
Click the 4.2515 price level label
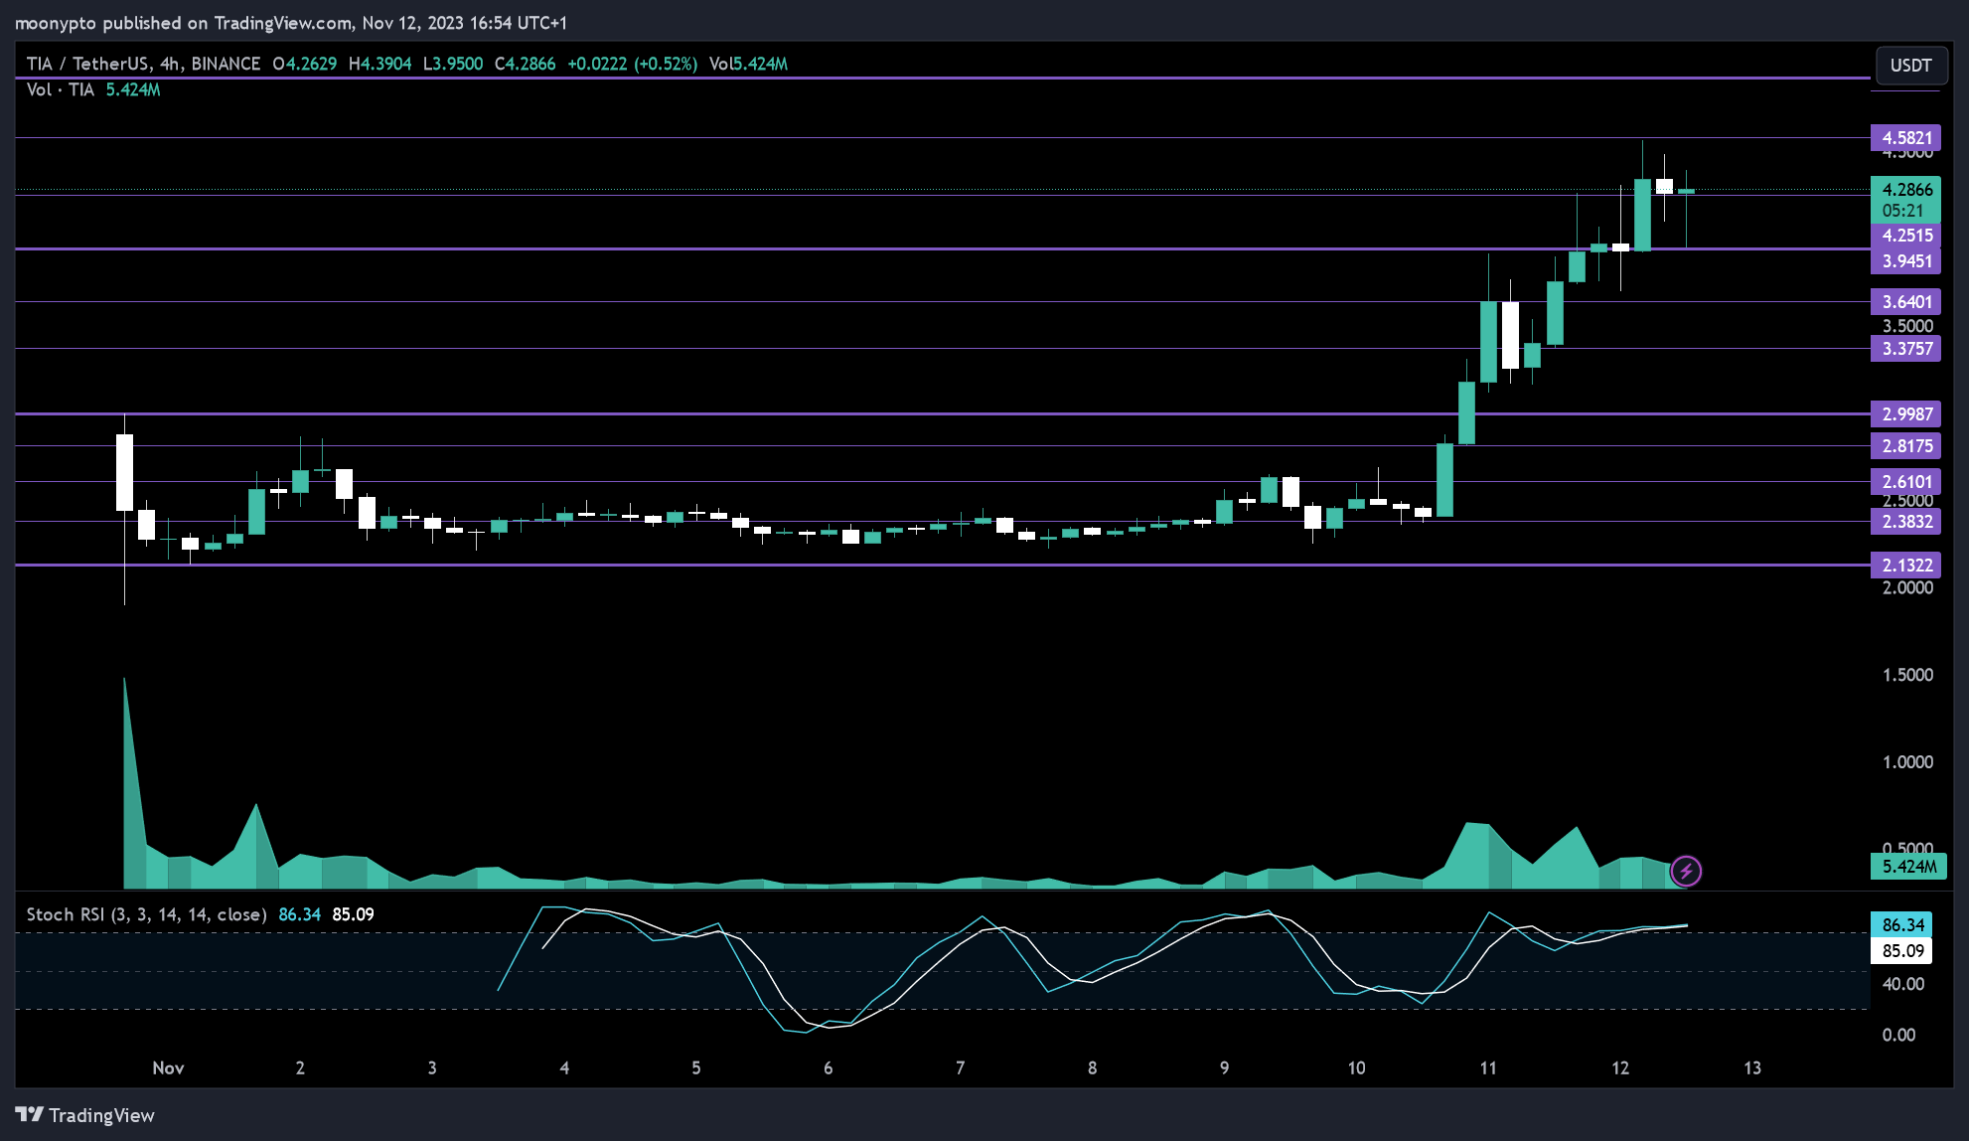click(1905, 236)
